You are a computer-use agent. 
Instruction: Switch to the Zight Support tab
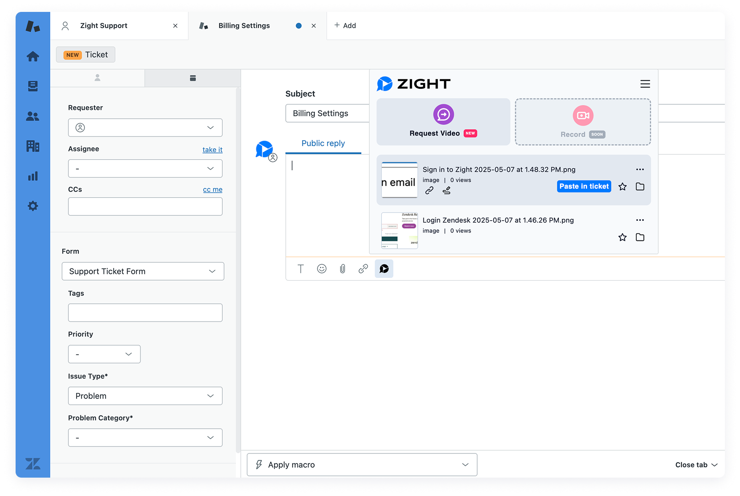(104, 26)
